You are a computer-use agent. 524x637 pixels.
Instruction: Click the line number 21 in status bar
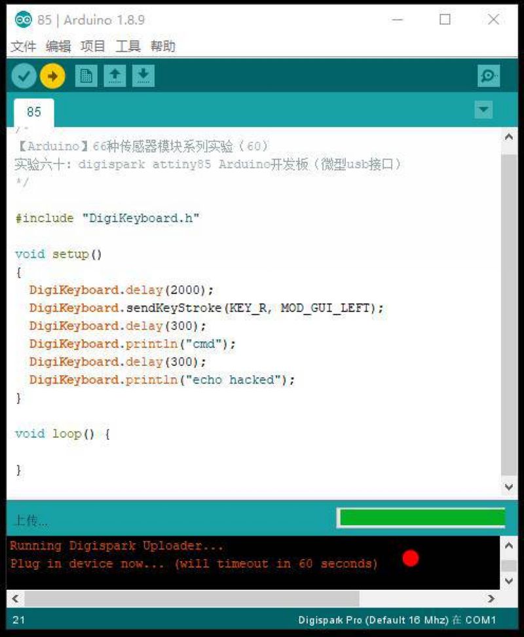(18, 620)
